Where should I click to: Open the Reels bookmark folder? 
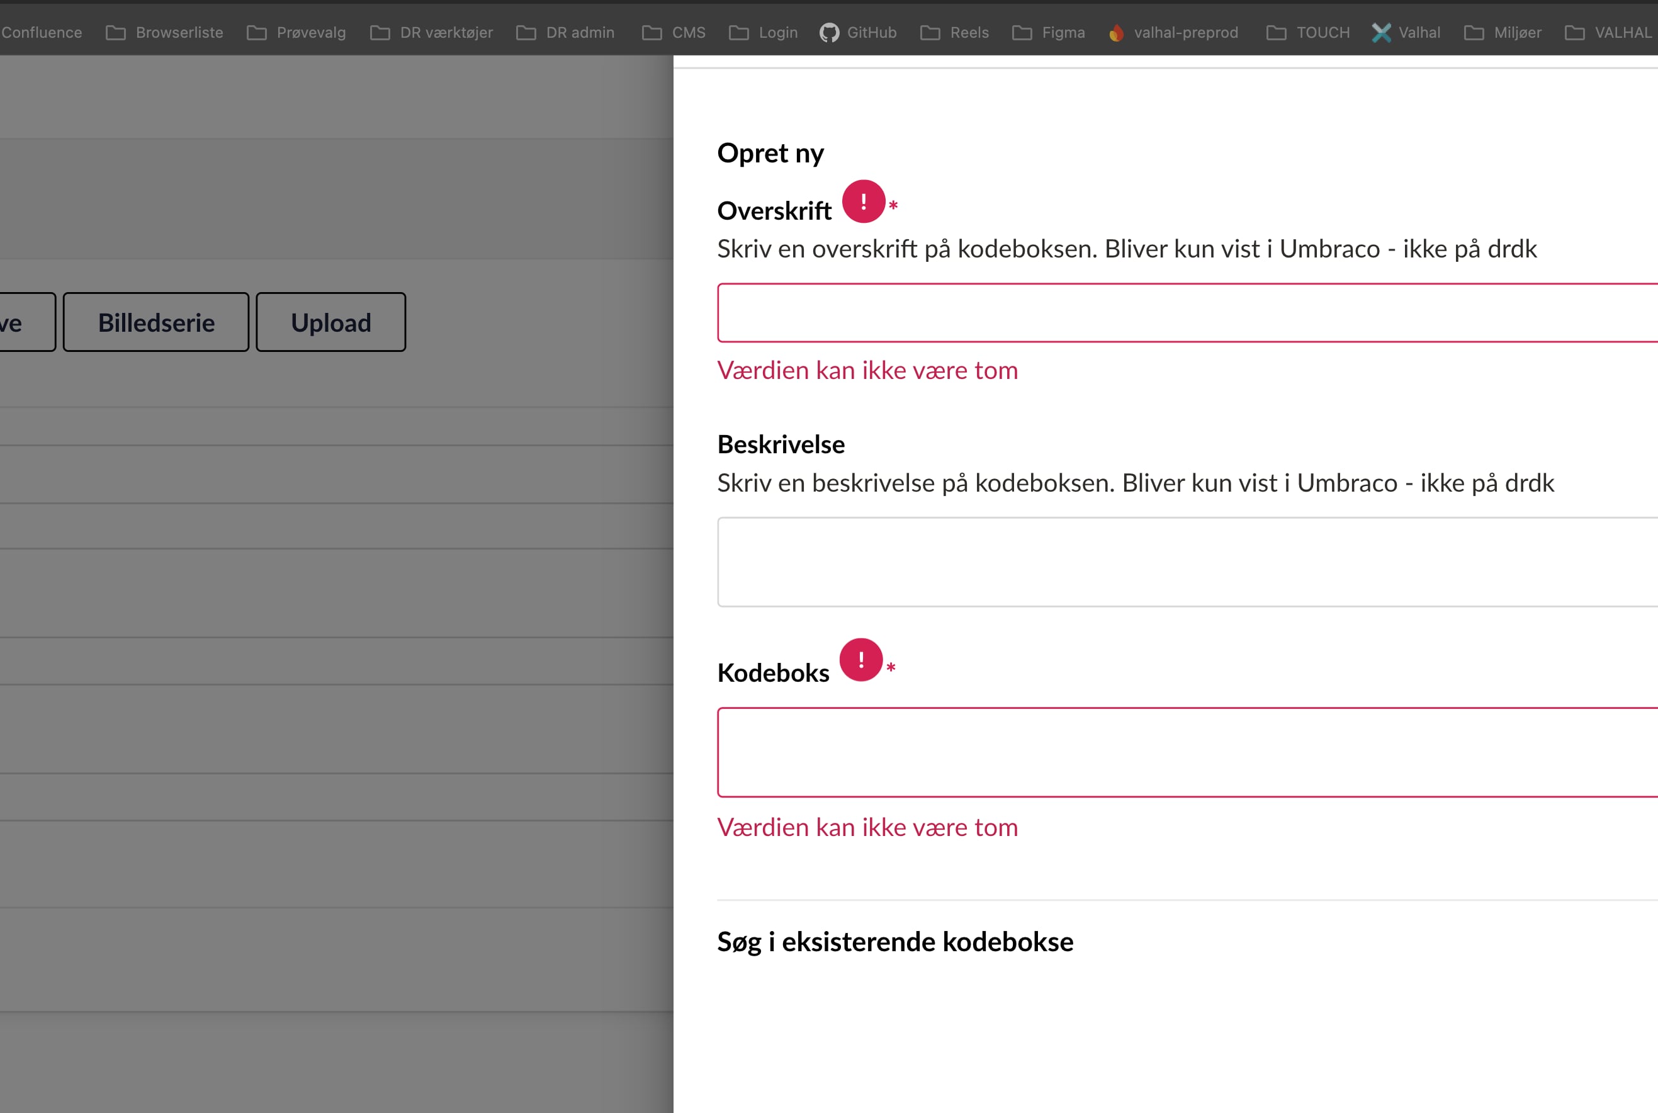pos(955,33)
